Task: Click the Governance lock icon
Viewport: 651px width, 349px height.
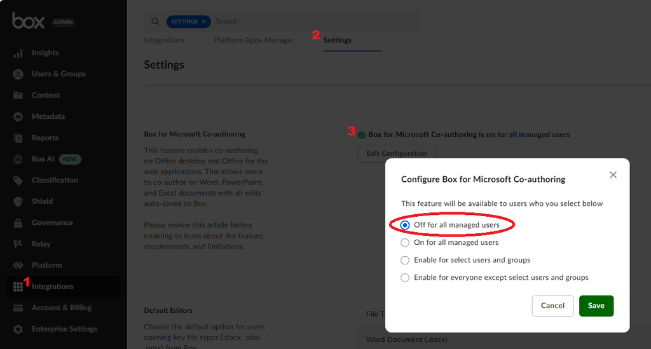Action: pos(18,223)
